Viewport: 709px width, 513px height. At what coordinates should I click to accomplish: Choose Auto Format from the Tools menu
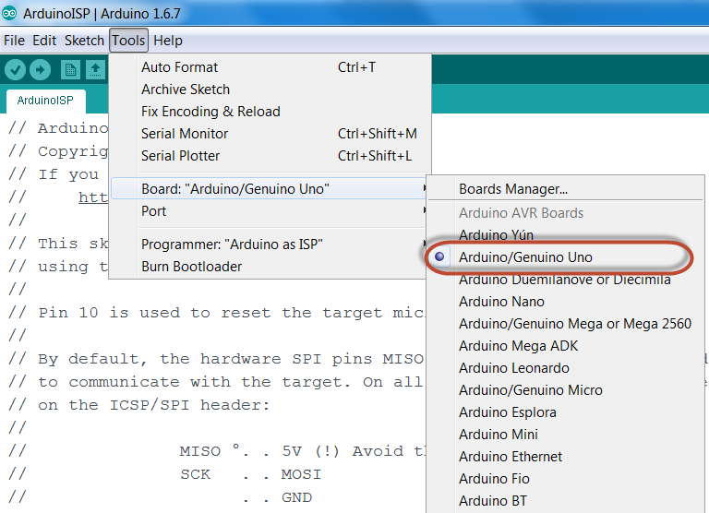270,67
